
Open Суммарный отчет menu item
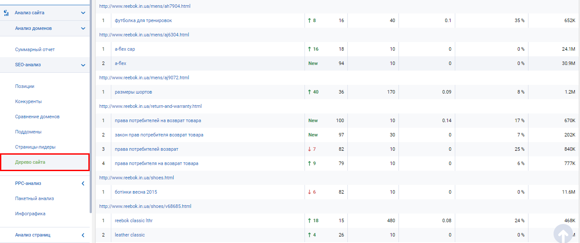[x=35, y=50]
